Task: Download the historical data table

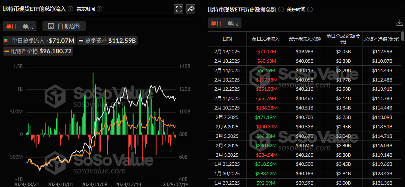Action: coord(400,23)
